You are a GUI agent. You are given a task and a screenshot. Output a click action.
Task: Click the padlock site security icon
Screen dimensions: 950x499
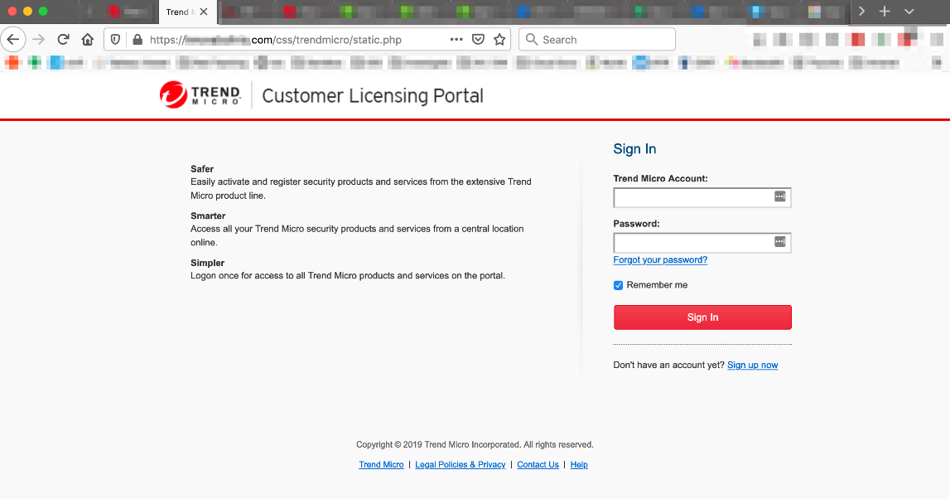pyautogui.click(x=137, y=40)
